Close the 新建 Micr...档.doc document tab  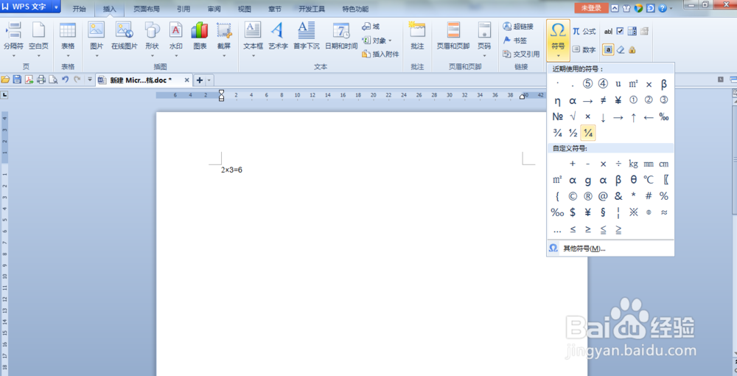pos(186,80)
